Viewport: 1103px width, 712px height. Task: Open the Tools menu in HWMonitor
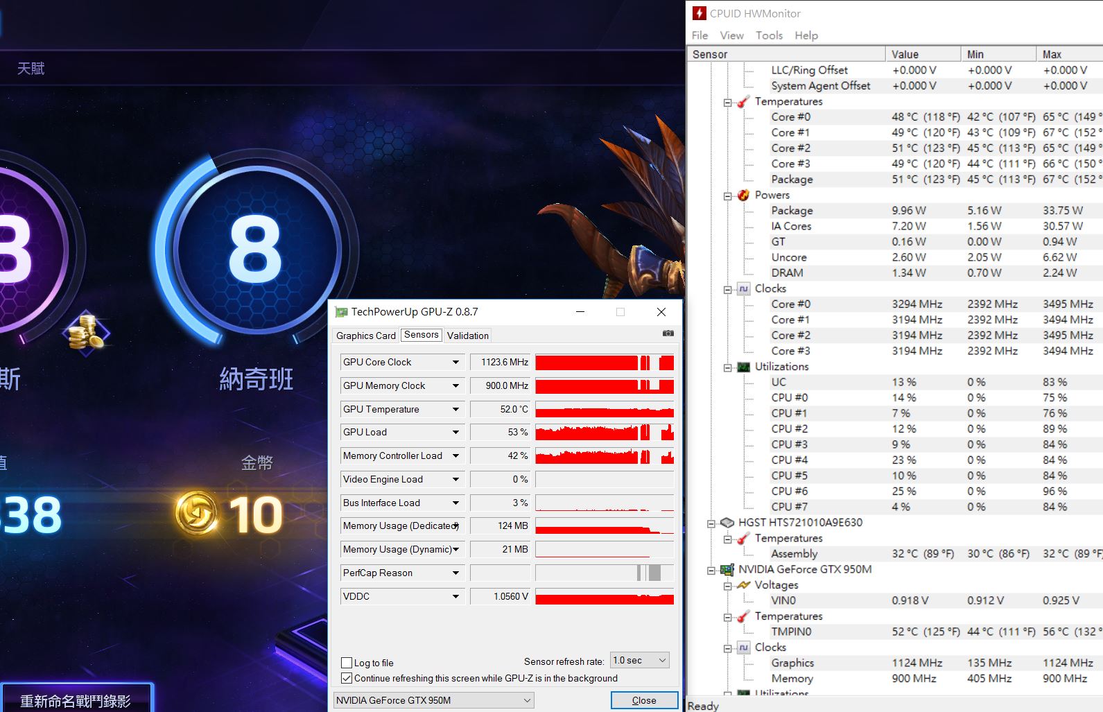tap(769, 35)
